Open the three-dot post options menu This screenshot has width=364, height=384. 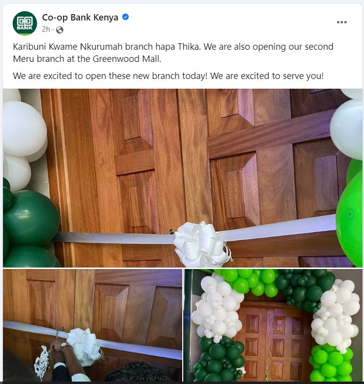click(342, 22)
